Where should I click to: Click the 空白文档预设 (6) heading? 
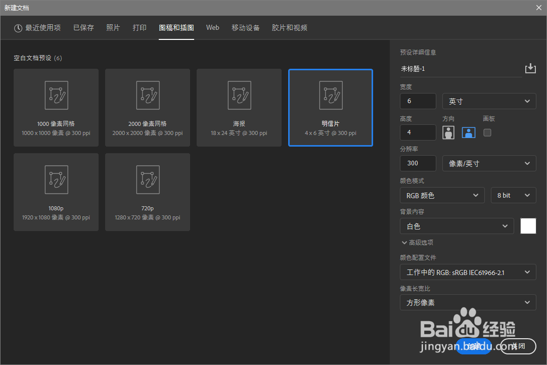(38, 58)
